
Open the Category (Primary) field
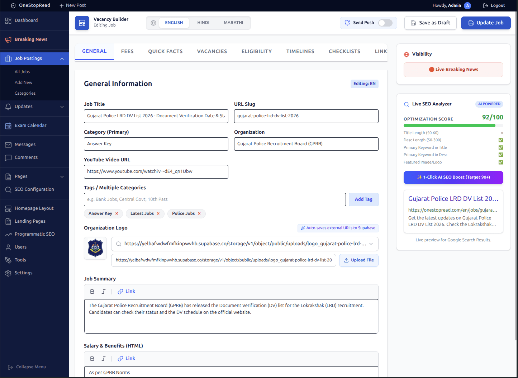coord(156,144)
